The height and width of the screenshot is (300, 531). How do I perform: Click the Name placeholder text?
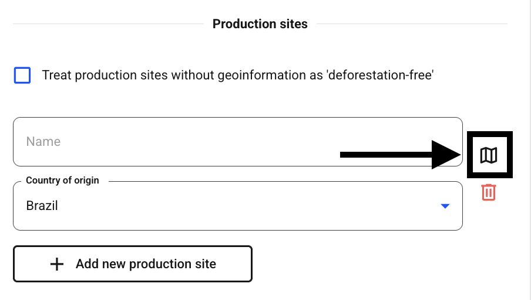click(x=43, y=142)
